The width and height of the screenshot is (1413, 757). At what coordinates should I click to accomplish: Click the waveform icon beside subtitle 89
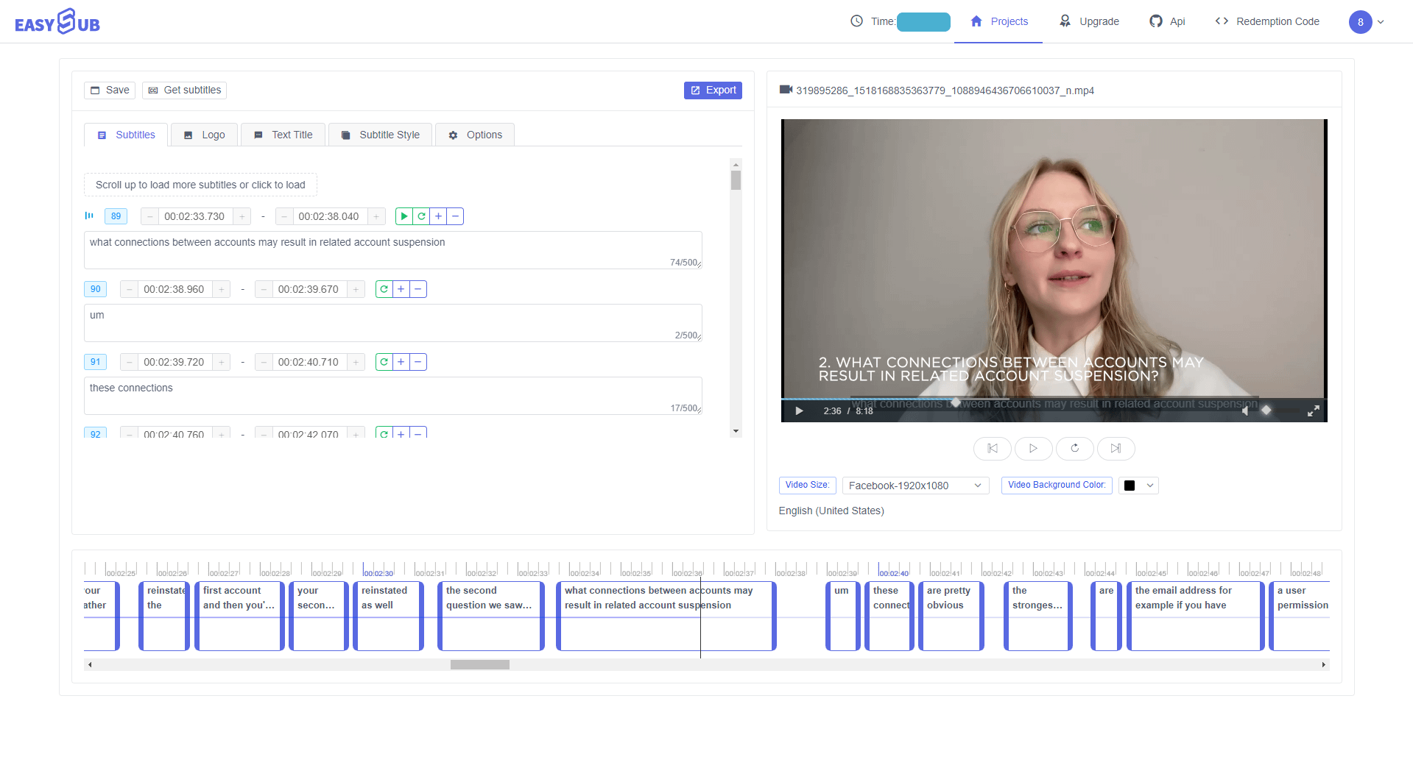pyautogui.click(x=88, y=216)
